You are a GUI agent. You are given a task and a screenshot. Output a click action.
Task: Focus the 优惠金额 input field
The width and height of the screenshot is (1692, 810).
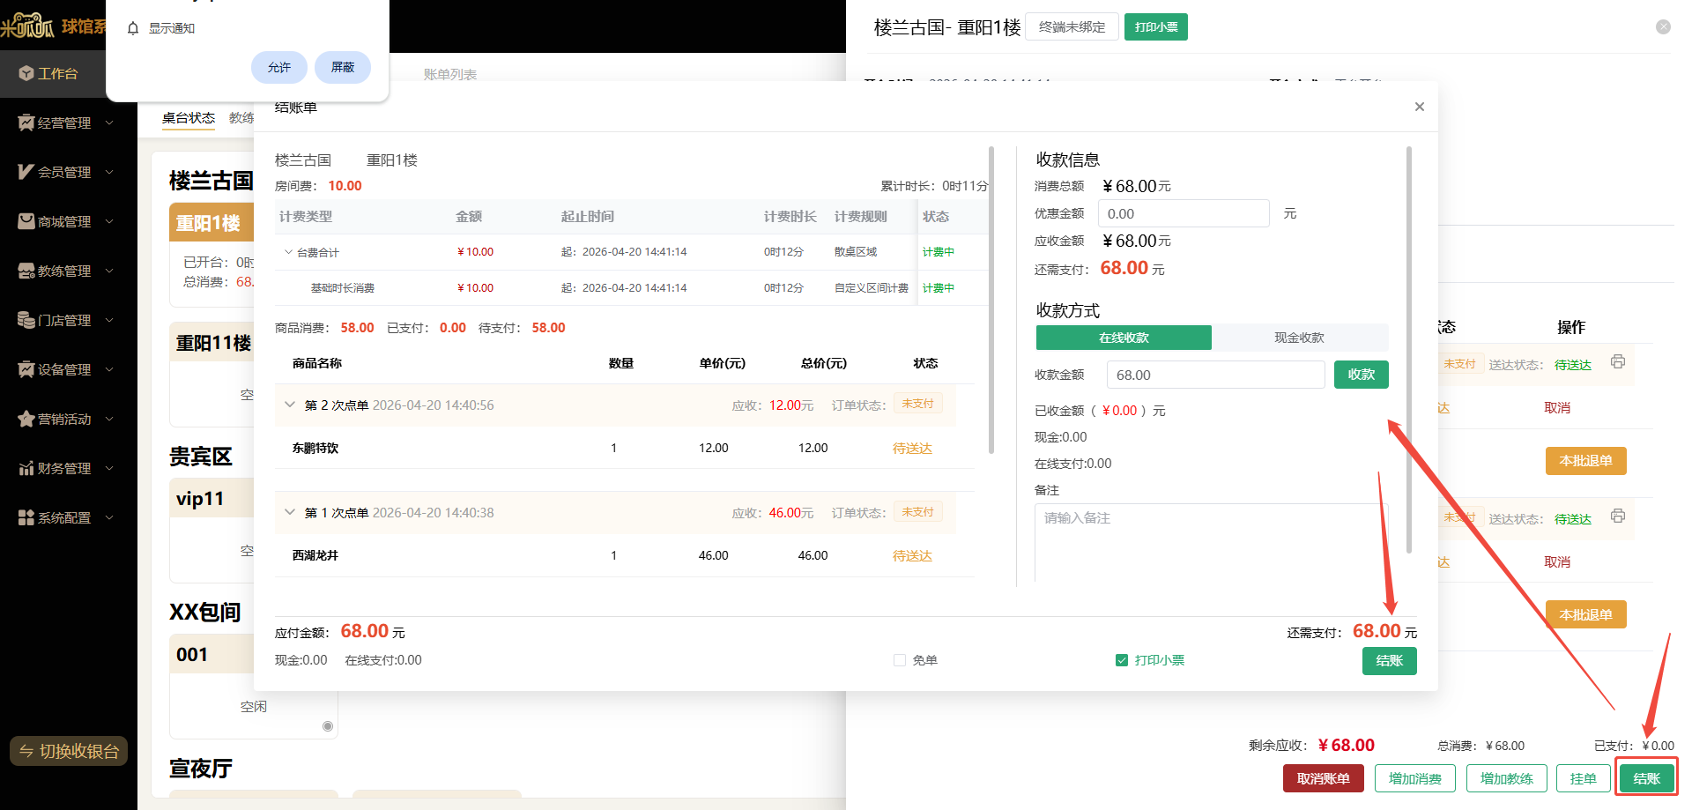1184,213
